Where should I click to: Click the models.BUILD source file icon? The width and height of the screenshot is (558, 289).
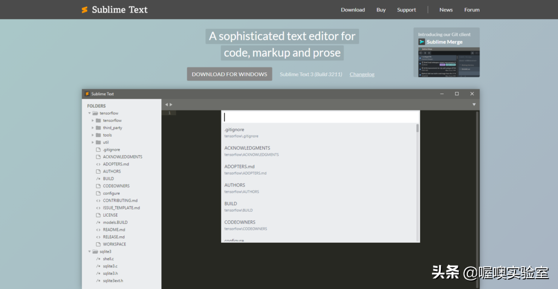[98, 223]
